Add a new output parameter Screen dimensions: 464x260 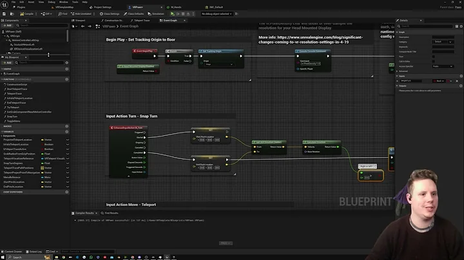(461, 86)
